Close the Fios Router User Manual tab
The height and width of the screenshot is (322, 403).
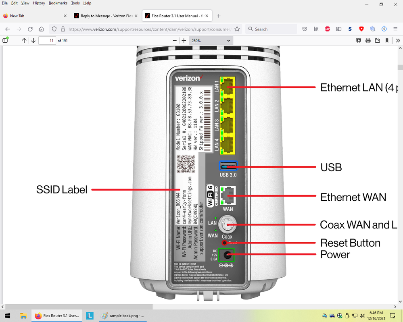[207, 16]
